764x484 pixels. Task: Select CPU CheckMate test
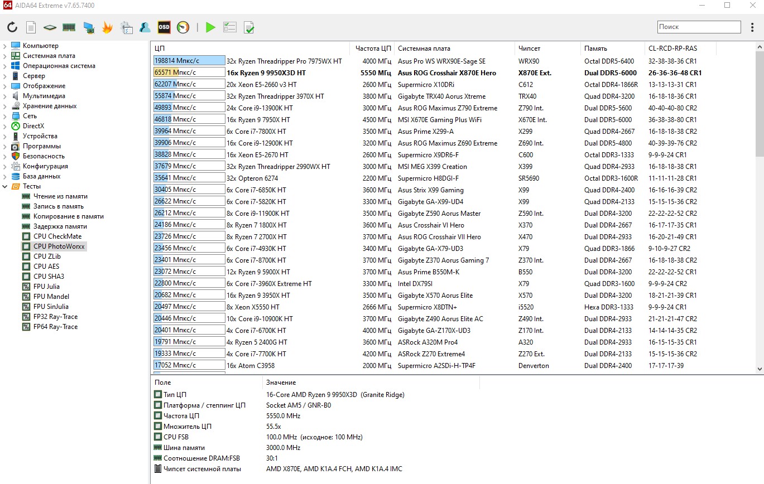57,236
